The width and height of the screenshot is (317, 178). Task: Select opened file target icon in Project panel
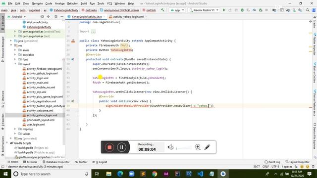coord(42,16)
